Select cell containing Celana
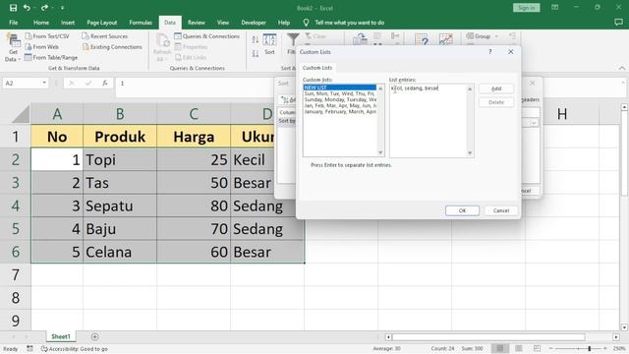629x354 pixels. pyautogui.click(x=120, y=252)
